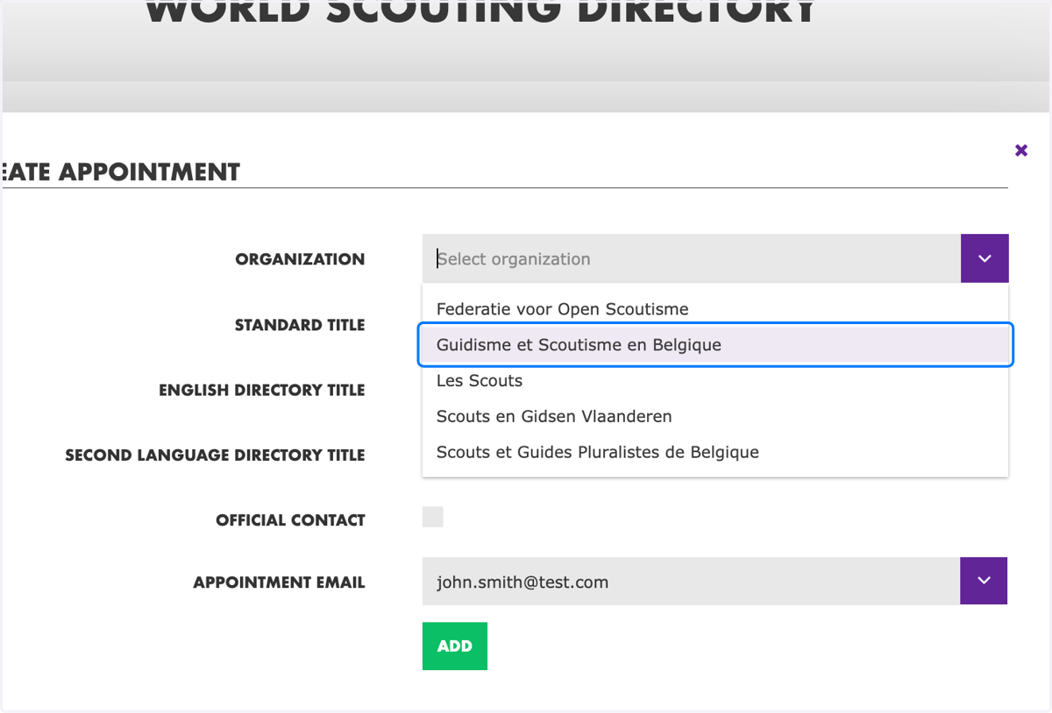The image size is (1052, 713).
Task: Tick the Official Contact checkbox
Action: pyautogui.click(x=433, y=517)
